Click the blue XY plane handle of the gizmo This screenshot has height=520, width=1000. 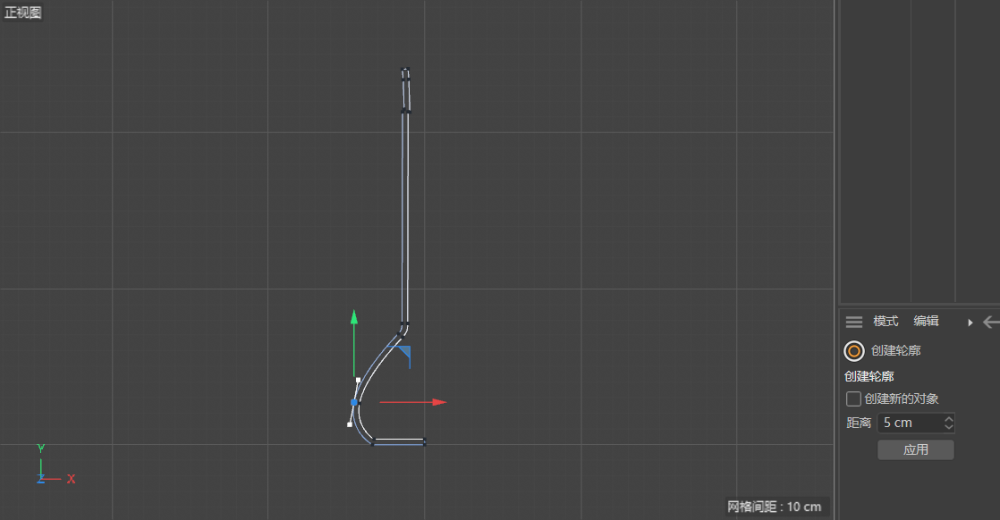[403, 353]
